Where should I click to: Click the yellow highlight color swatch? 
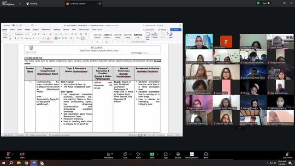[43, 38]
